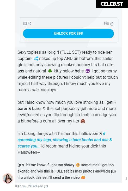
Task: Click the $98 price label in card
Action: (x=106, y=24)
